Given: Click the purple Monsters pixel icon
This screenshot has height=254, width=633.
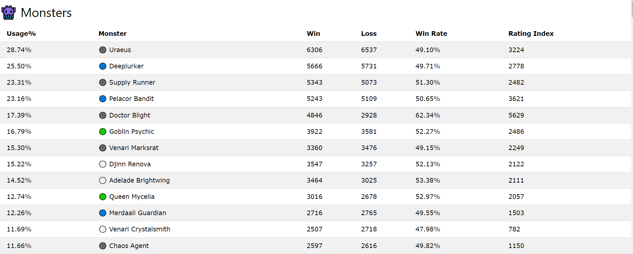Looking at the screenshot, I should [9, 13].
